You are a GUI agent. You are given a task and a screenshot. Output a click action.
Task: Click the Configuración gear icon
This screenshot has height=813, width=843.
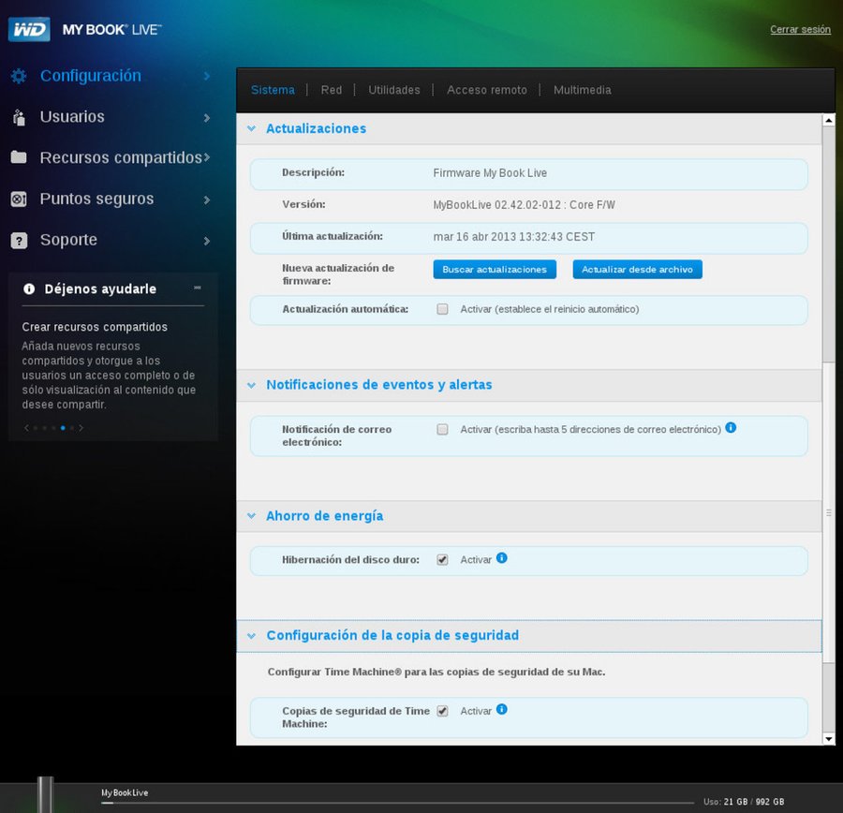(x=19, y=76)
